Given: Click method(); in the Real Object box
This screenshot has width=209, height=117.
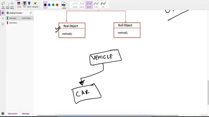Looking at the screenshot, I should [x=67, y=34].
